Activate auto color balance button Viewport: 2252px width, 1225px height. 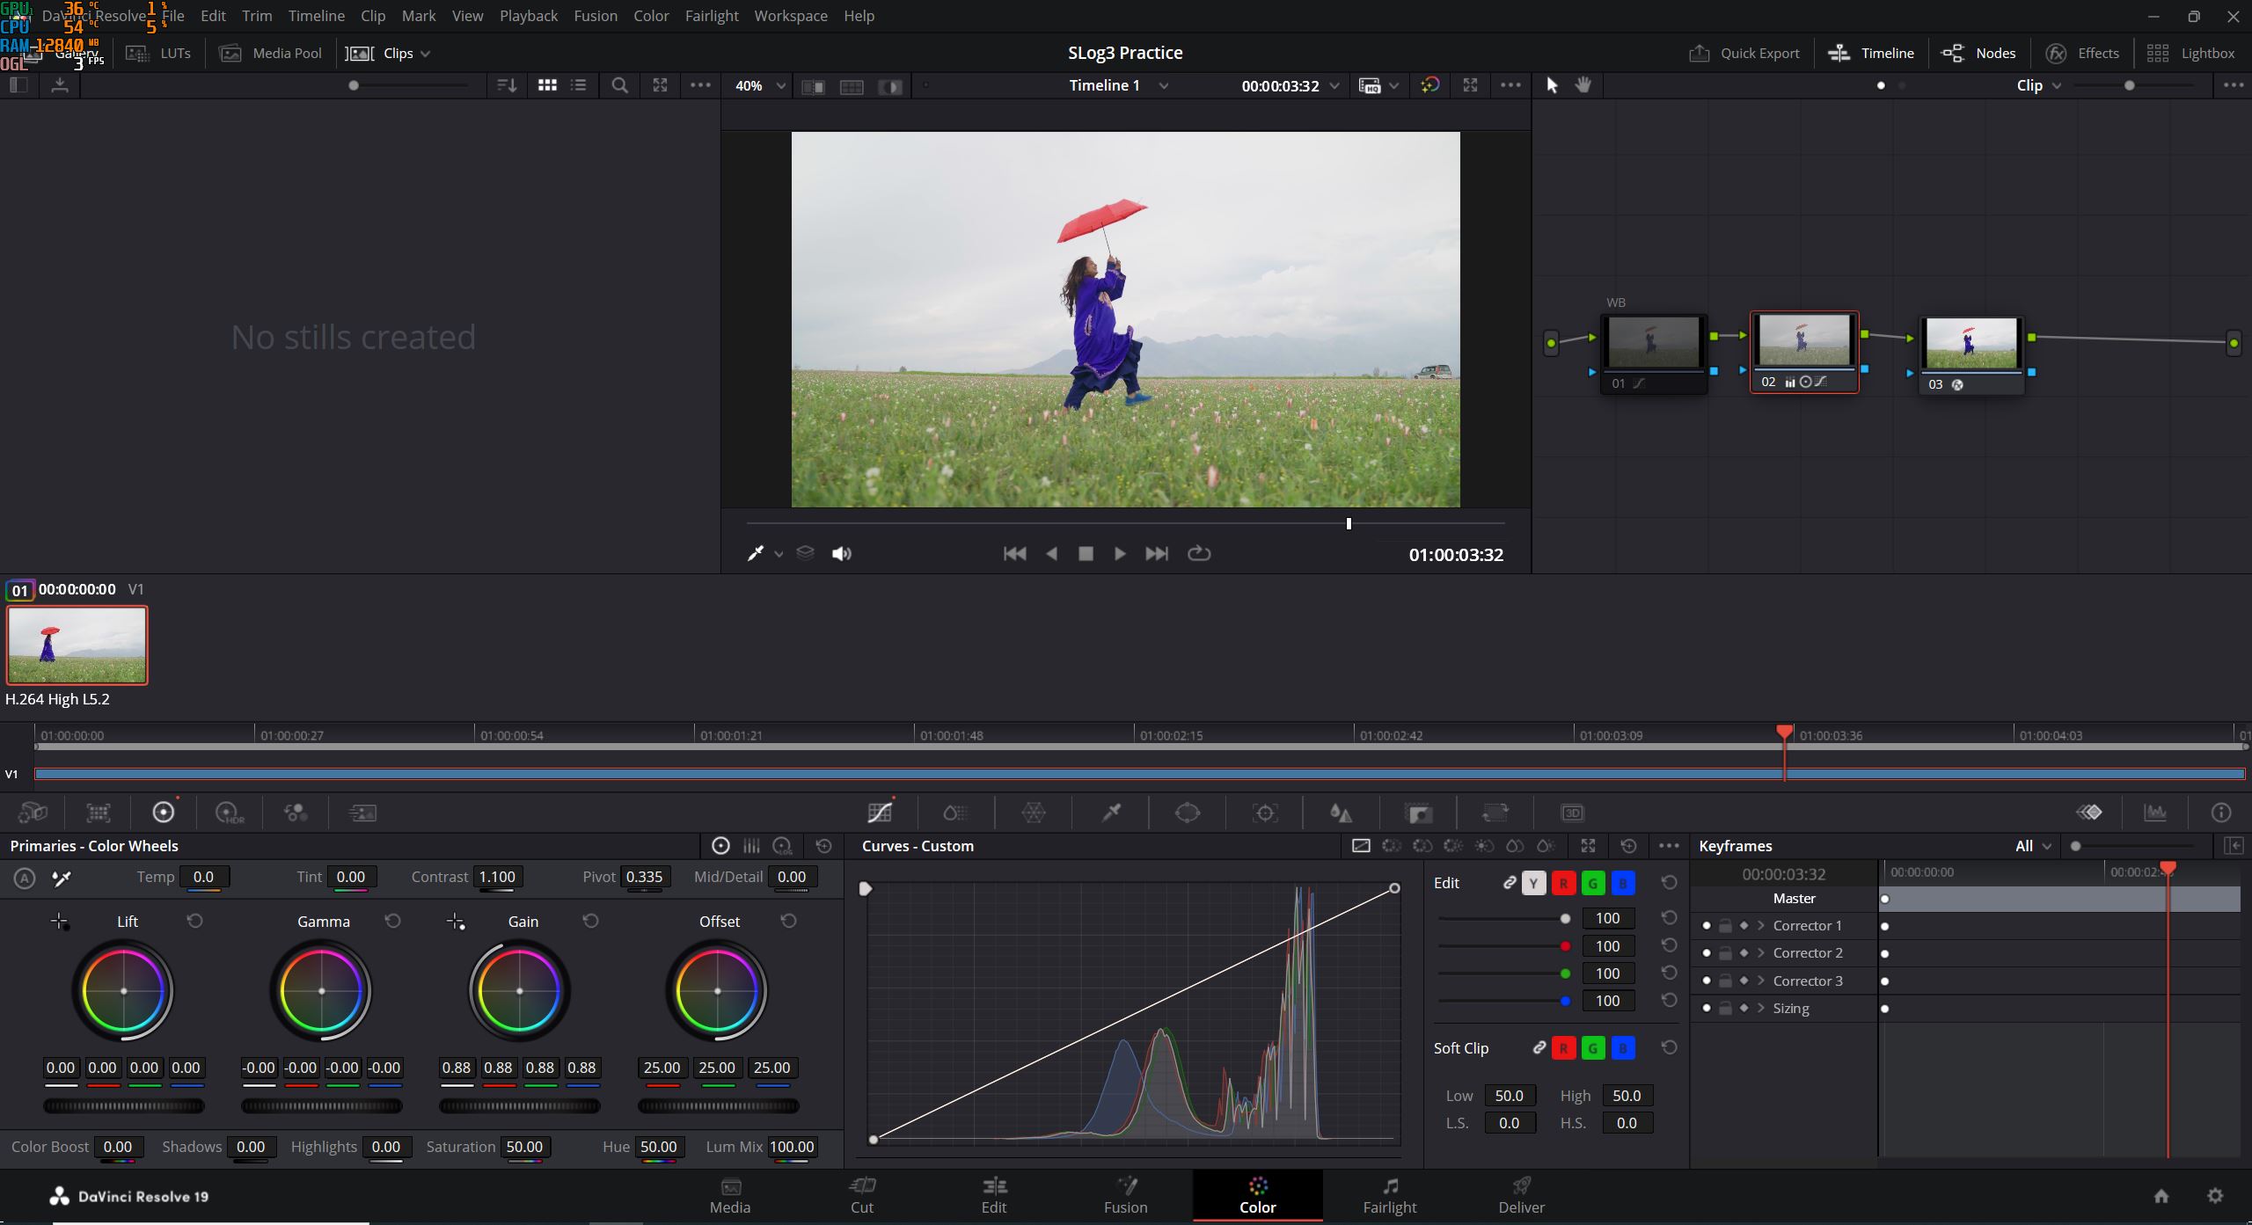pyautogui.click(x=25, y=878)
